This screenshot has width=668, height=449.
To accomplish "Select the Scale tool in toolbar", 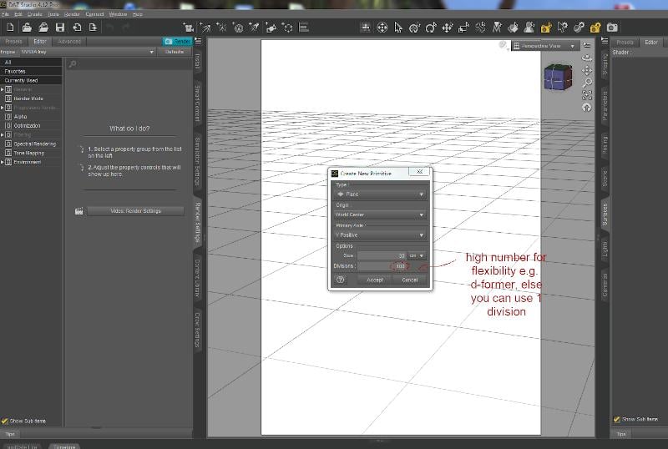I will tap(463, 28).
